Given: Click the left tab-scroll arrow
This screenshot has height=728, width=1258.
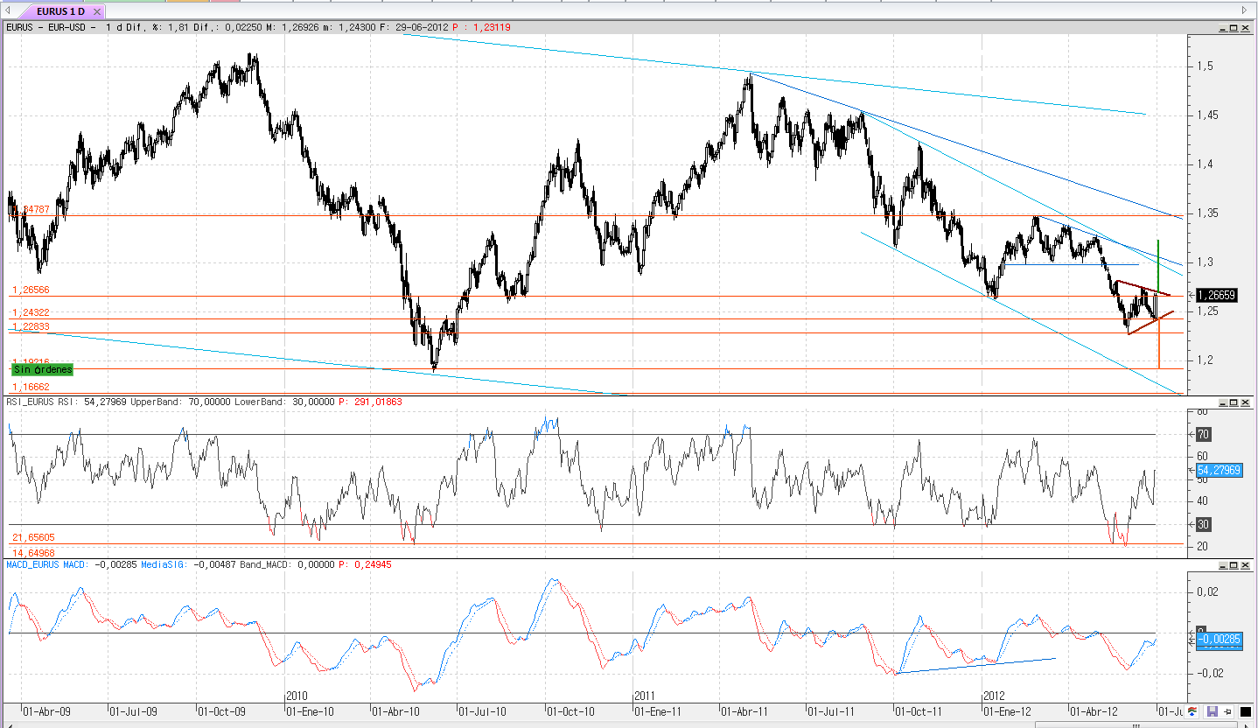Looking at the screenshot, I should (x=10, y=10).
